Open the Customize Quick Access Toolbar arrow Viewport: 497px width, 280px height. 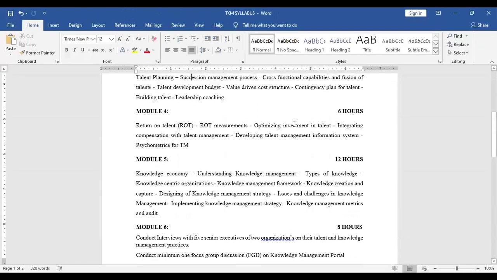pos(44,13)
